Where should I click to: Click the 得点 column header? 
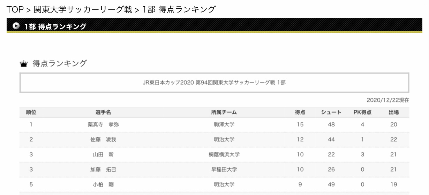pos(300,112)
